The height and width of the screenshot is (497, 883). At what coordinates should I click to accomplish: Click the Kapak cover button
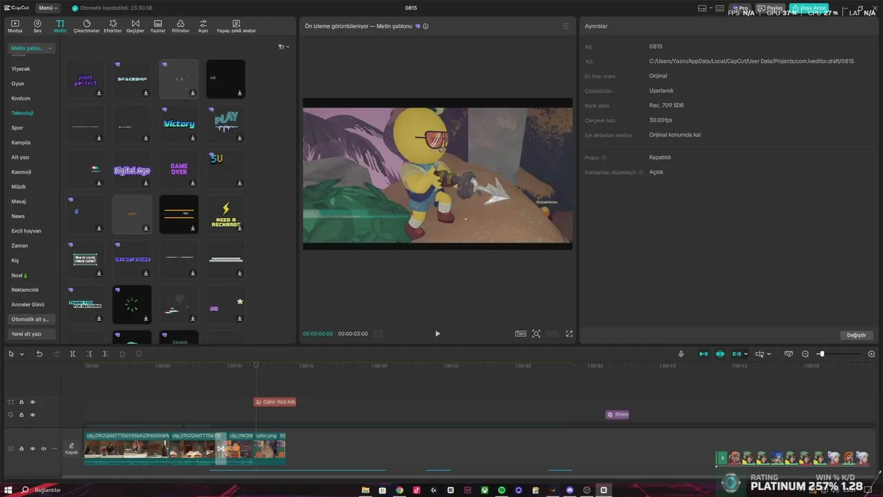(x=71, y=449)
